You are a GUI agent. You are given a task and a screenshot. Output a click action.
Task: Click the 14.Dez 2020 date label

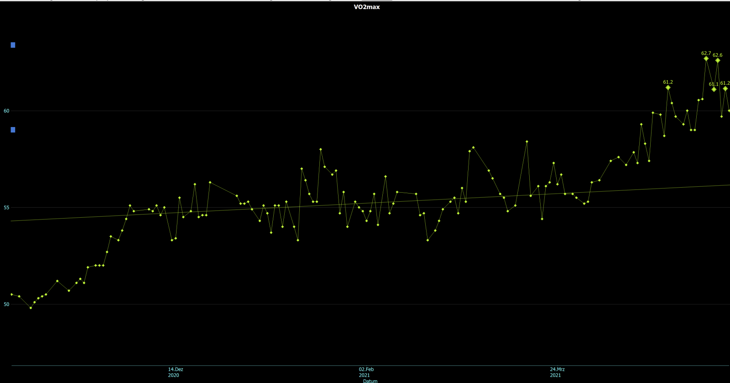coord(175,372)
